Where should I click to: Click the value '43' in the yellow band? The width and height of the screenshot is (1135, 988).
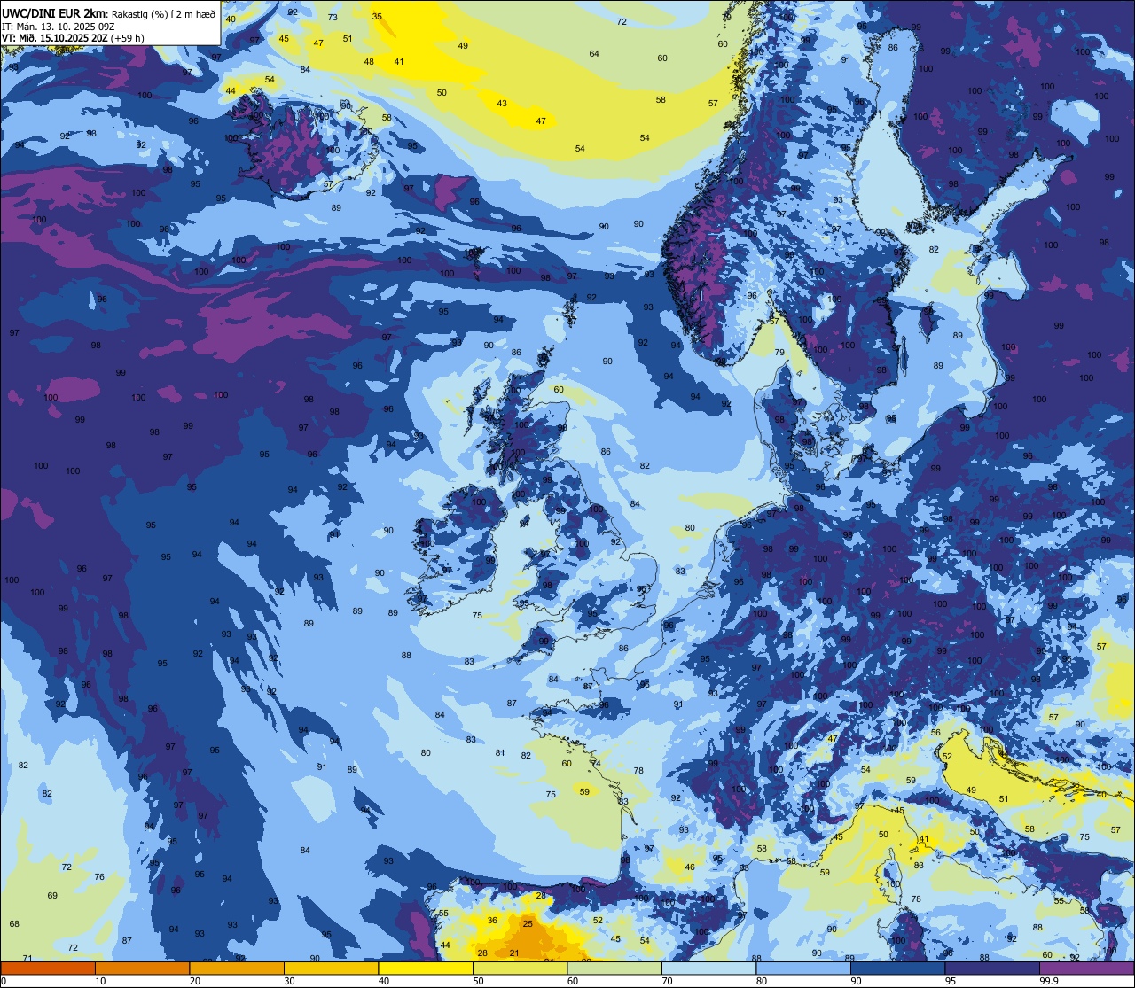502,104
